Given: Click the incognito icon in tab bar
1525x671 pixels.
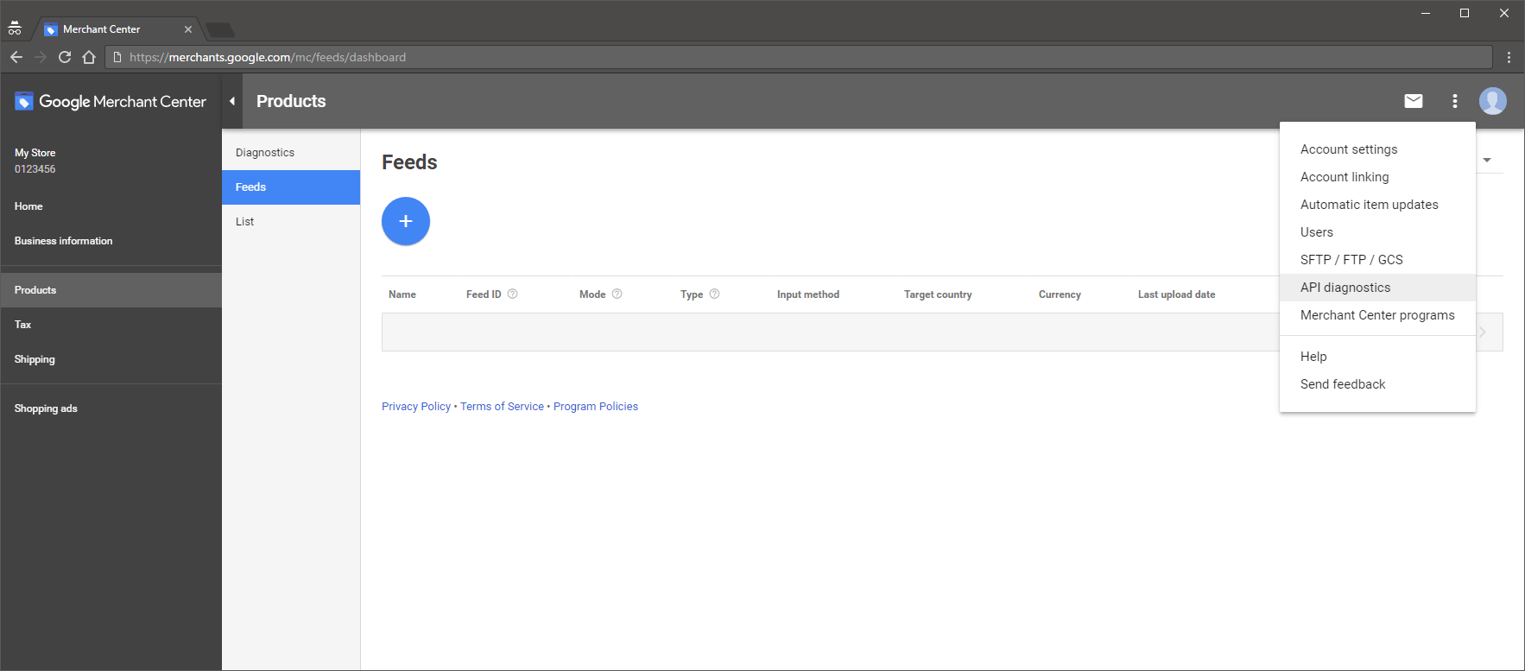Looking at the screenshot, I should click(15, 28).
